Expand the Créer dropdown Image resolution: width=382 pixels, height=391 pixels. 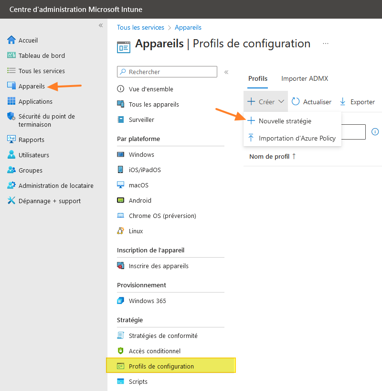tap(266, 102)
